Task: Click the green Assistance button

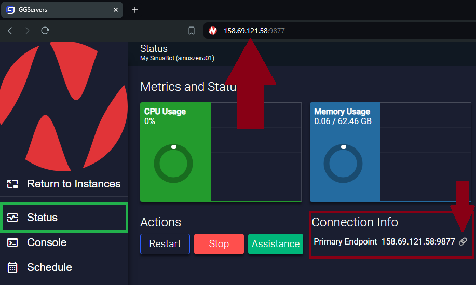Action: (x=275, y=244)
